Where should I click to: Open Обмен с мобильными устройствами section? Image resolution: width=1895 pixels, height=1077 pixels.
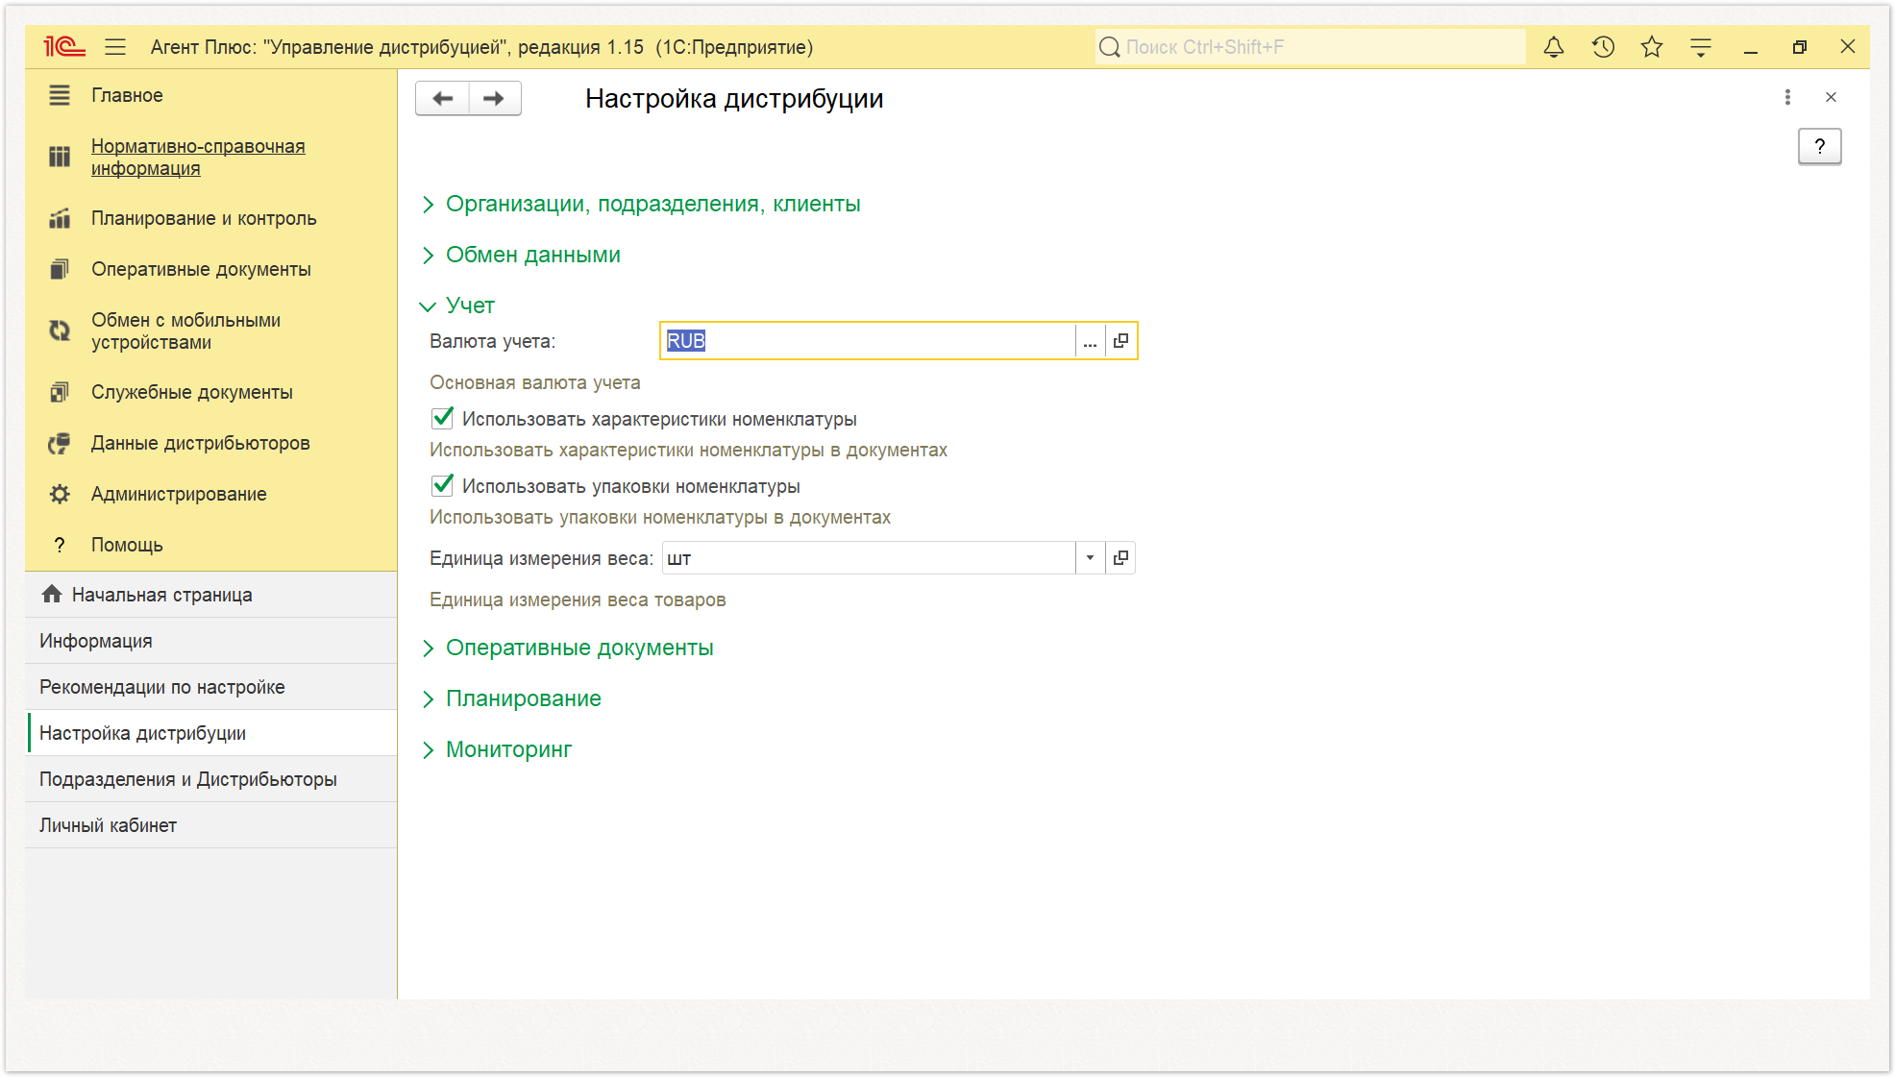point(185,330)
